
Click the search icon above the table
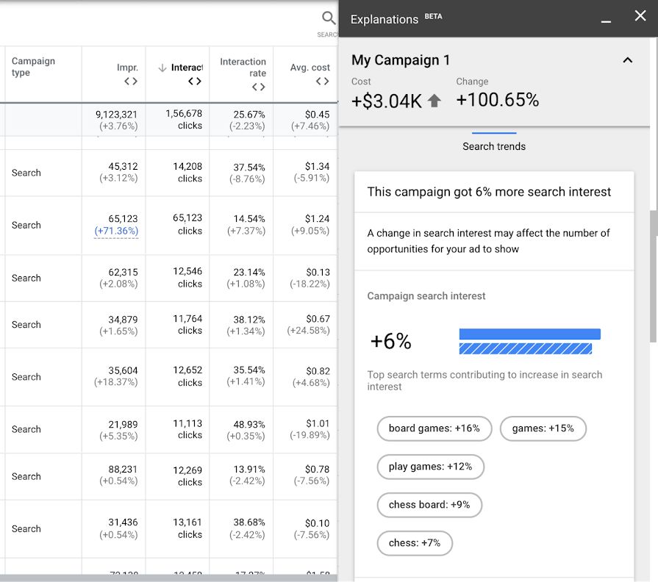pyautogui.click(x=329, y=16)
